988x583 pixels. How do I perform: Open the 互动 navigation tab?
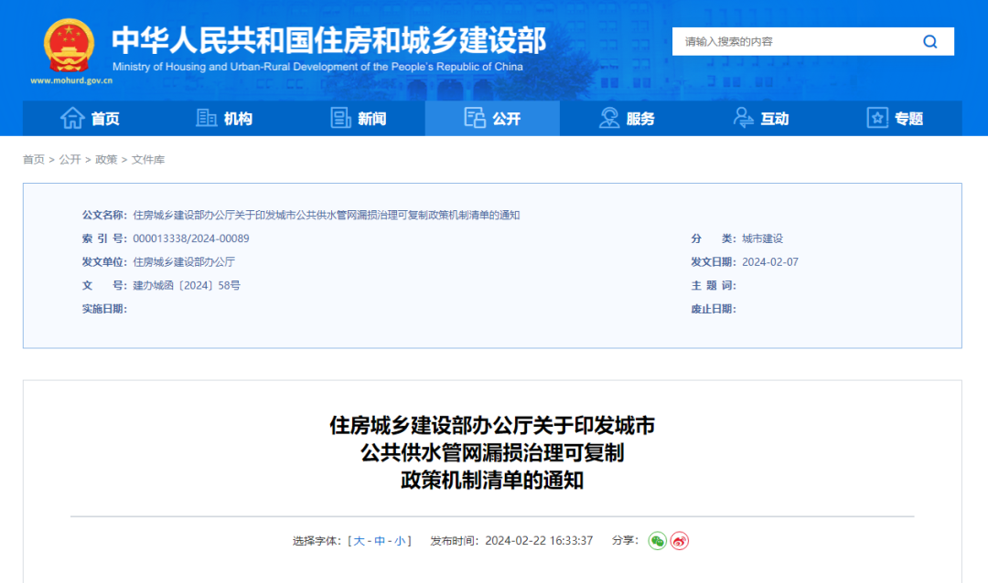pos(761,119)
